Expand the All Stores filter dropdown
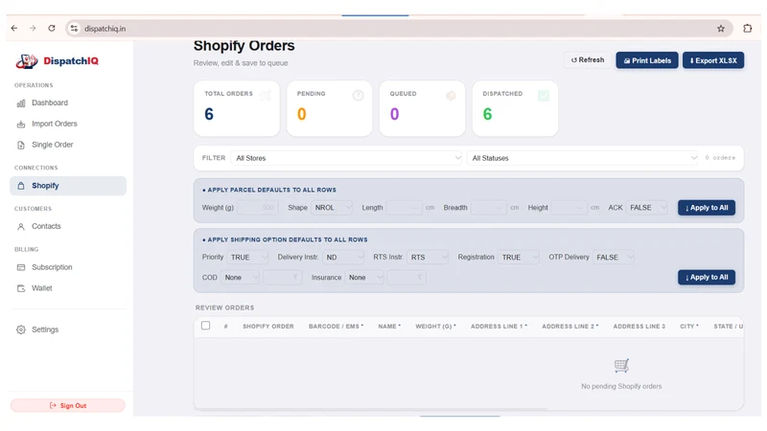The image size is (767, 431). tap(346, 158)
